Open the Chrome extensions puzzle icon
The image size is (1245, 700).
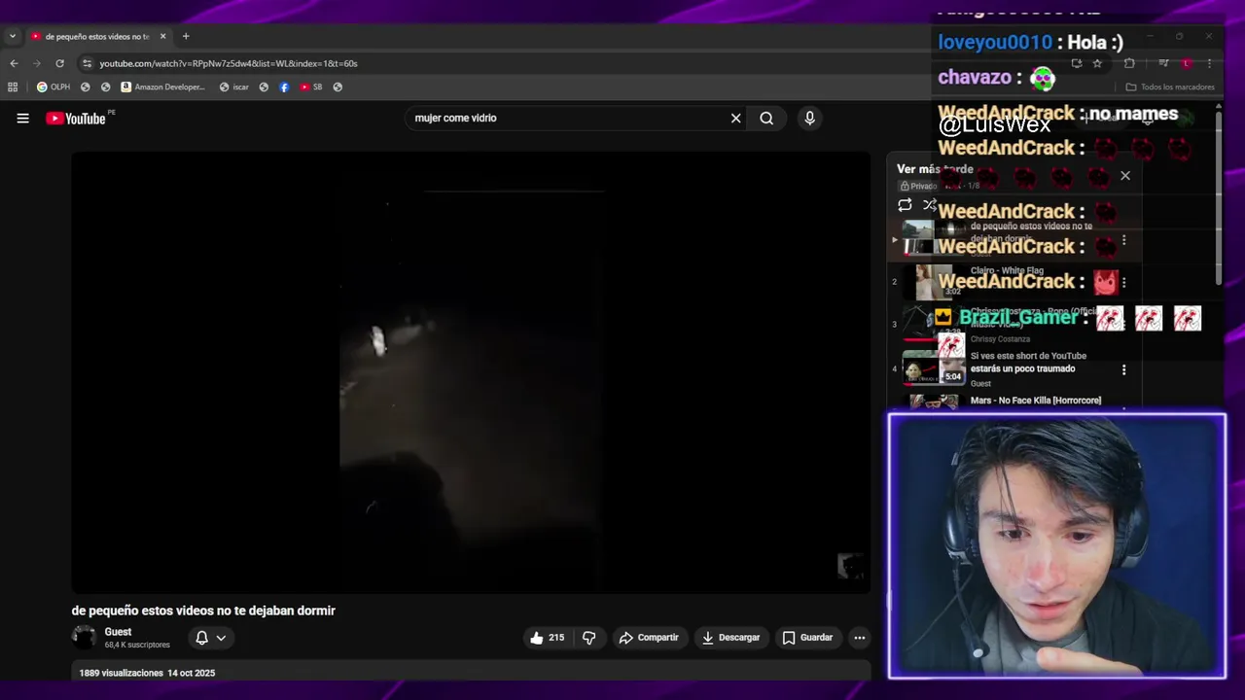point(1129,63)
